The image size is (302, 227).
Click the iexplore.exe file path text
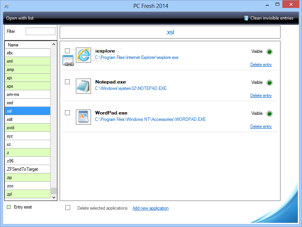coord(137,57)
